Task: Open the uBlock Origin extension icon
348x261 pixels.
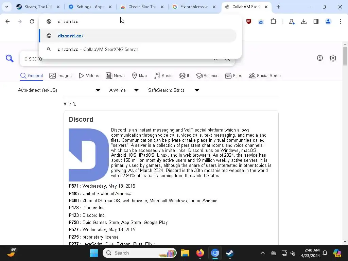Action: coord(248,21)
